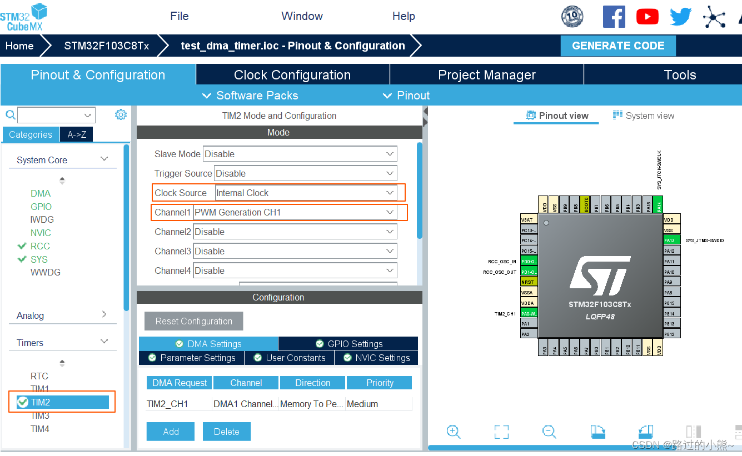Open the YouTube icon link
Image resolution: width=742 pixels, height=456 pixels.
647,17
